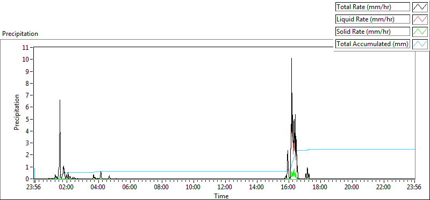430x200 pixels.
Task: Select the Total Accumulated (mm) legend label
Action: pyautogui.click(x=372, y=44)
